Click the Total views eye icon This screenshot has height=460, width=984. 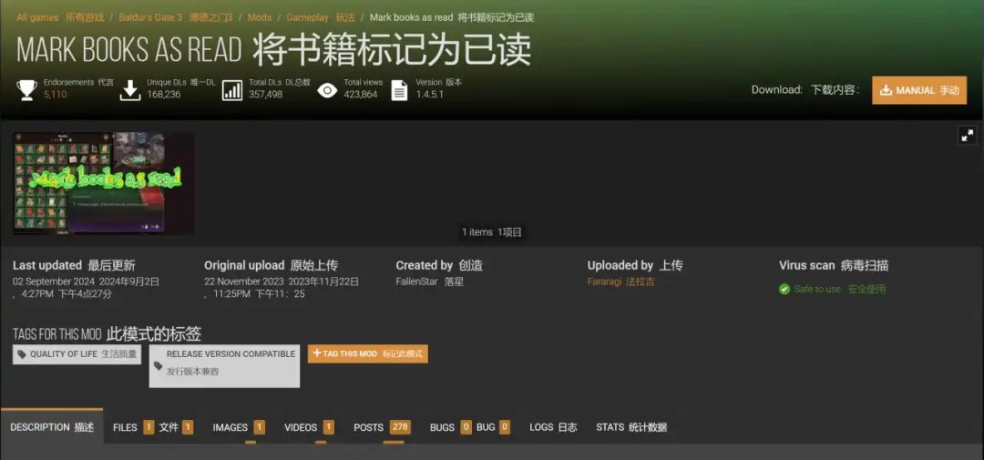(x=327, y=90)
